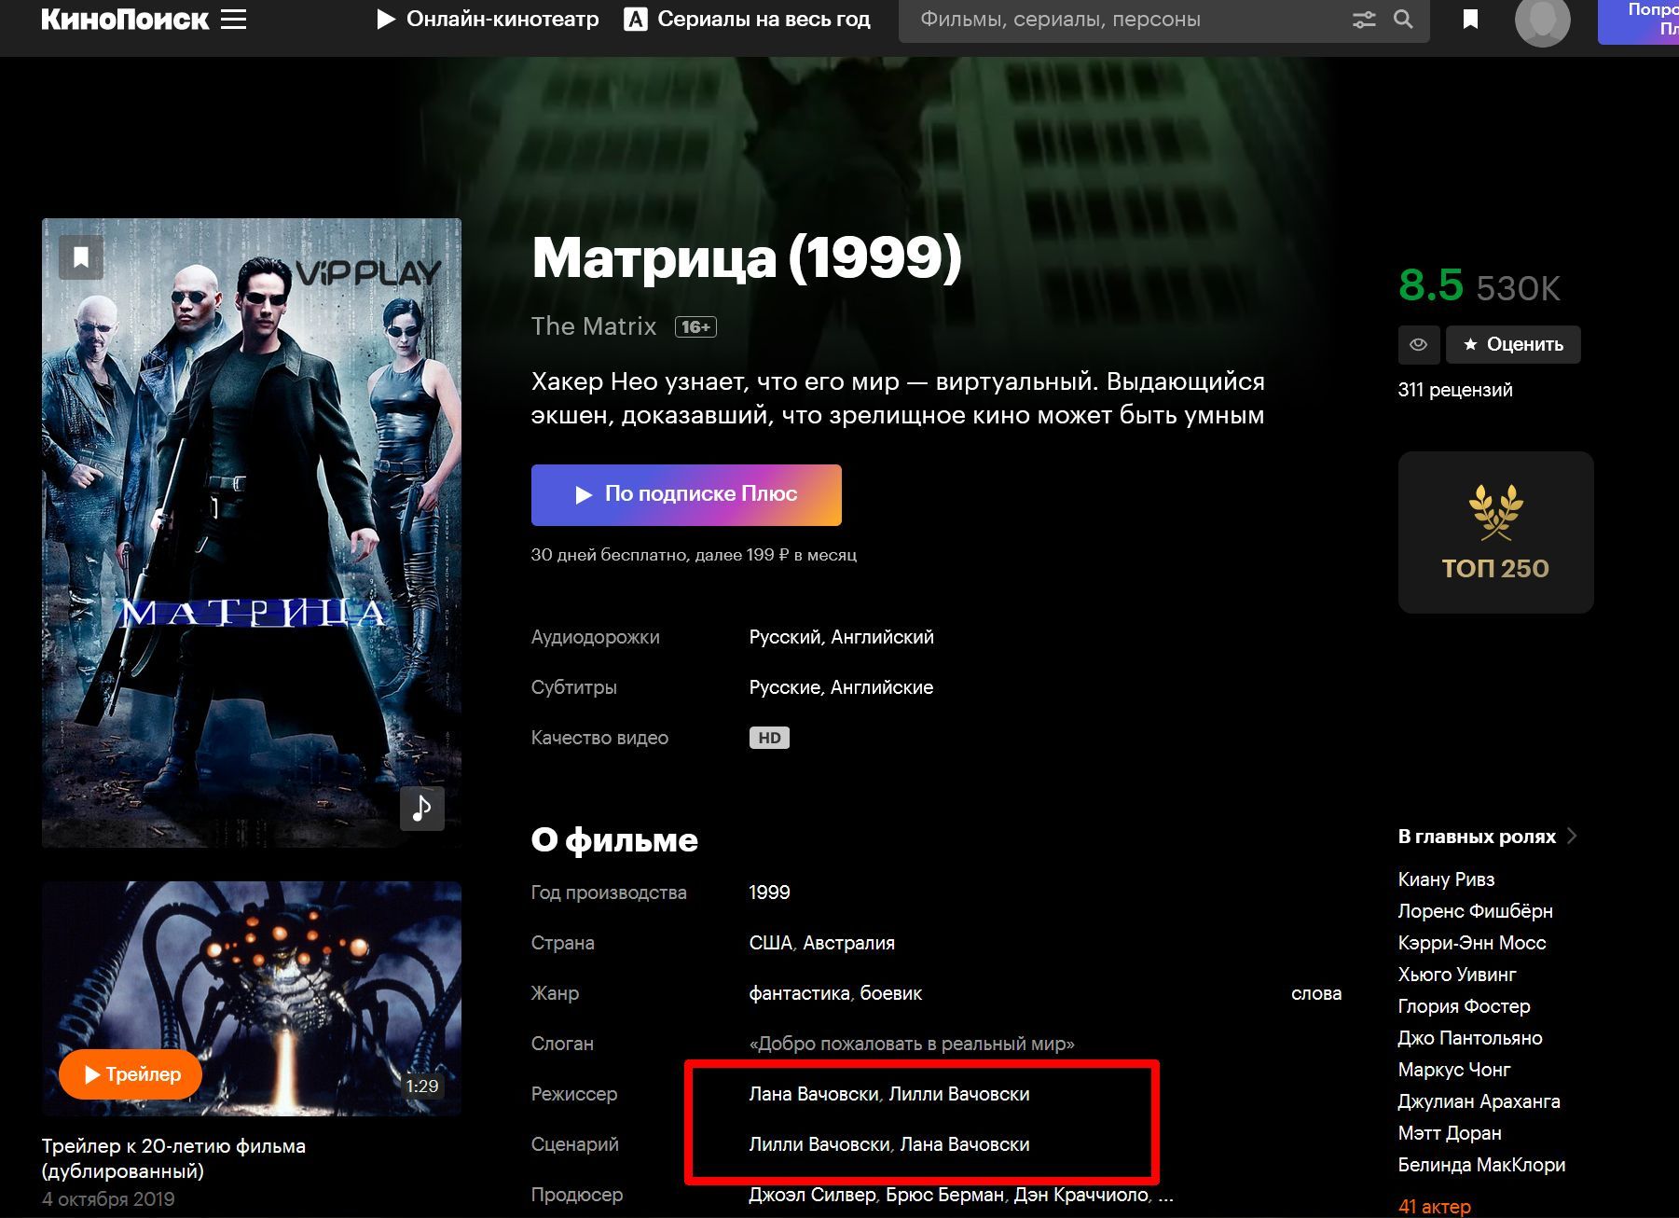Image resolution: width=1679 pixels, height=1218 pixels.
Task: Open Маркус Чонг actor page
Action: [1453, 1070]
